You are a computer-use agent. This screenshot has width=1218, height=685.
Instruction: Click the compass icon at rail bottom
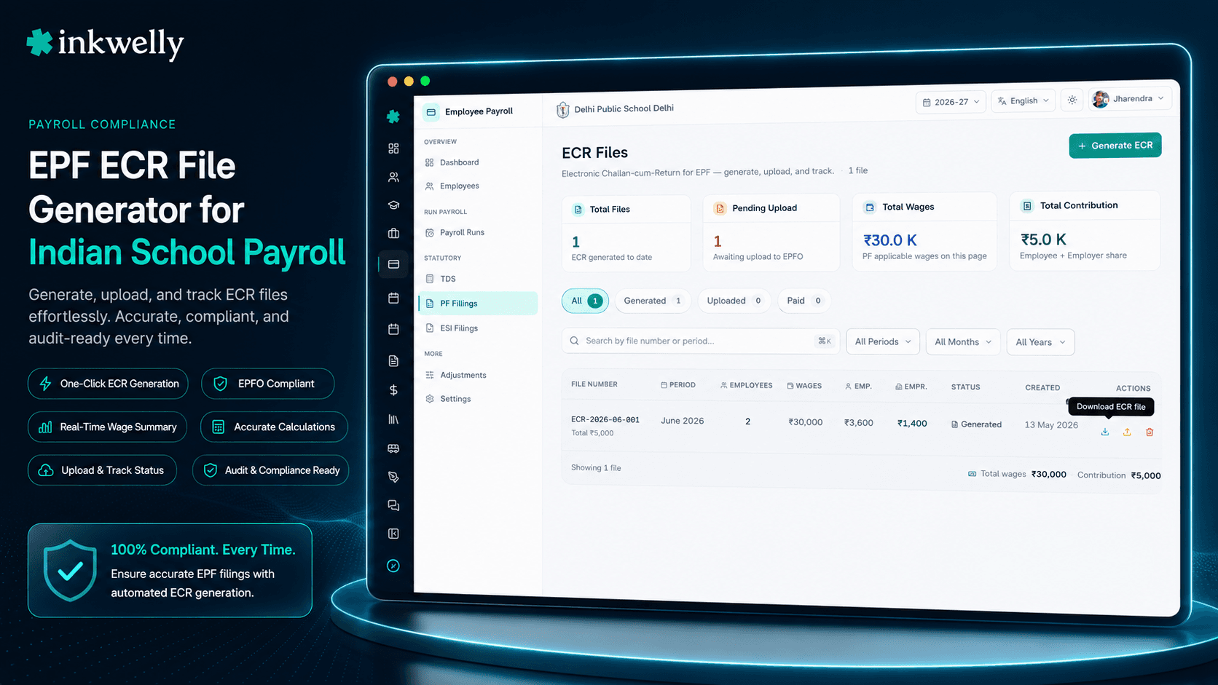[x=393, y=566]
